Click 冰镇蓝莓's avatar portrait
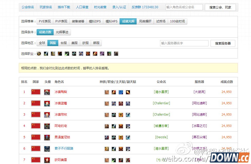 click(x=47, y=103)
